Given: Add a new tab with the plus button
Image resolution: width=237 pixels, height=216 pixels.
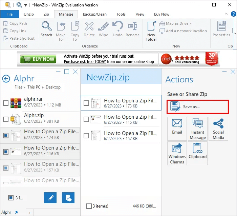Looking at the screenshot, I should coord(30,213).
